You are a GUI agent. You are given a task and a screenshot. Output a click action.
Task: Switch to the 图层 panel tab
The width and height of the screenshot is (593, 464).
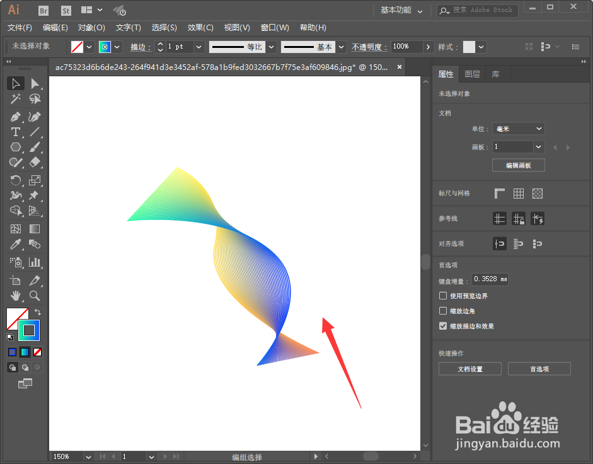pyautogui.click(x=472, y=74)
